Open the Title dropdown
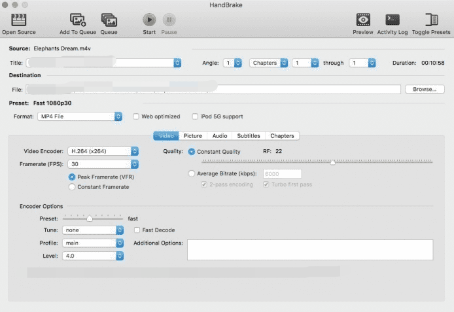Screen dimensions: 454x312 click(x=103, y=63)
